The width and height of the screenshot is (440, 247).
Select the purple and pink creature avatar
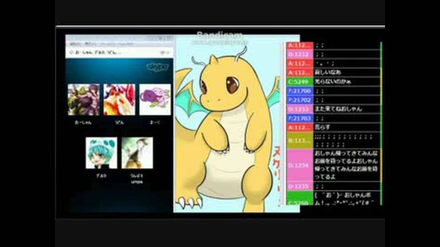click(x=155, y=99)
